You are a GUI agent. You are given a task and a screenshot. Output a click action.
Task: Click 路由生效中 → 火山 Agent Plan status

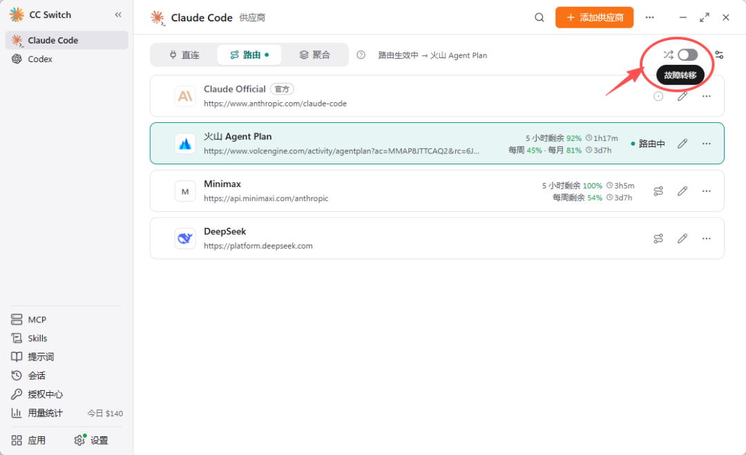click(432, 55)
